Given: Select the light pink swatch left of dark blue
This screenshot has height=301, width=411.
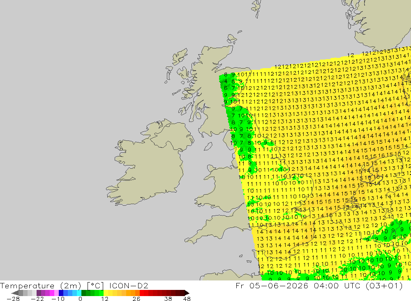Looking at the screenshot, I should pyautogui.click(x=57, y=293).
